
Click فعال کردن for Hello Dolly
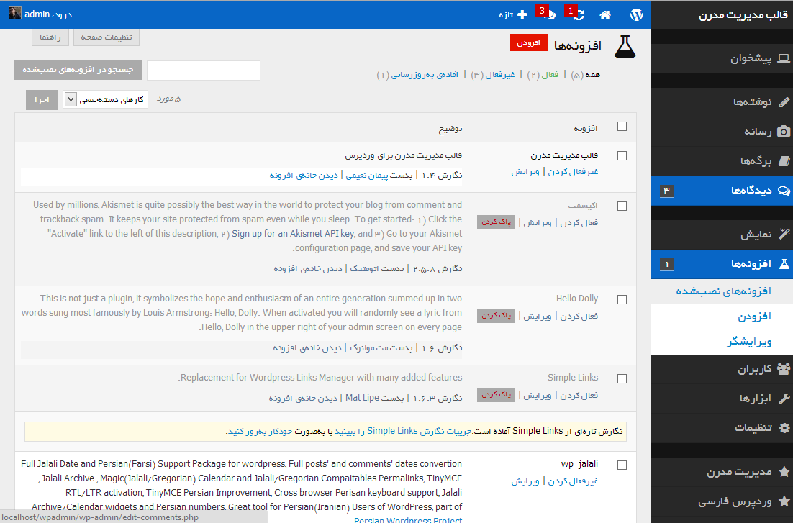(x=579, y=316)
